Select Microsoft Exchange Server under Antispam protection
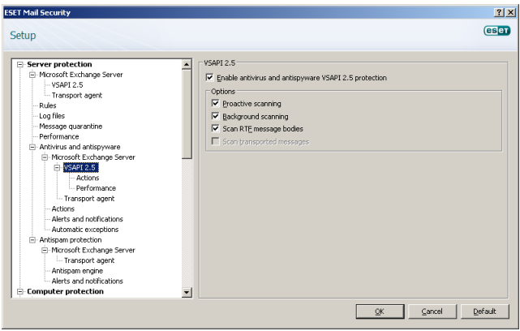520x331 pixels. (x=93, y=250)
